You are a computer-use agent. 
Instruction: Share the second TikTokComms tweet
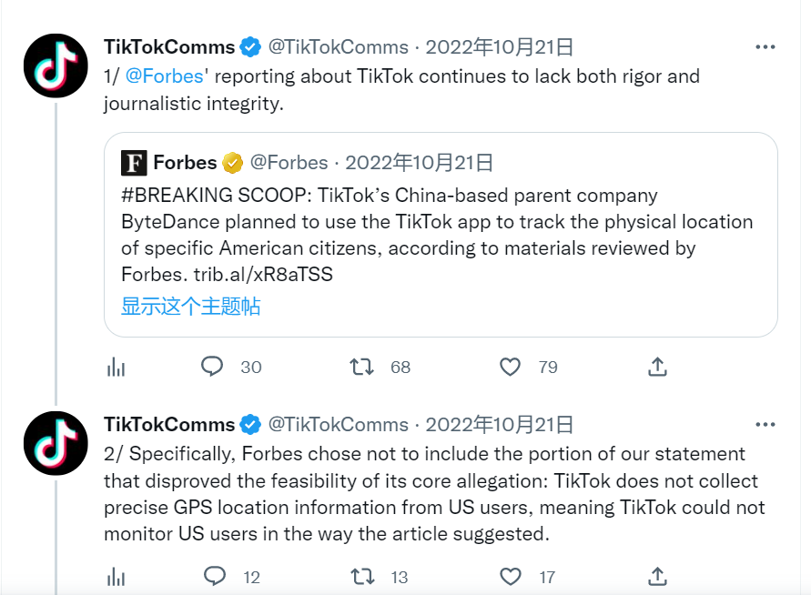coord(657,576)
